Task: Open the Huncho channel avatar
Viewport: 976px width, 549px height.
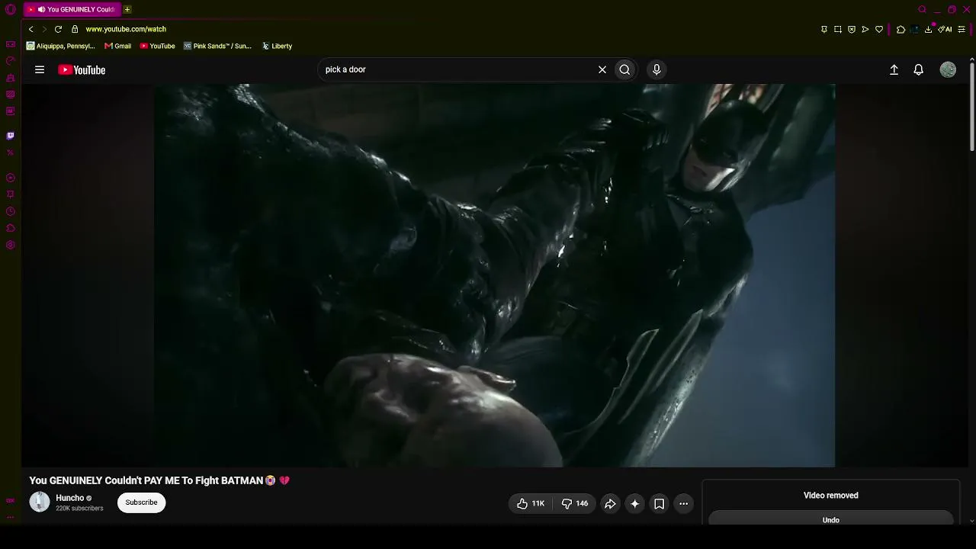Action: coord(40,502)
